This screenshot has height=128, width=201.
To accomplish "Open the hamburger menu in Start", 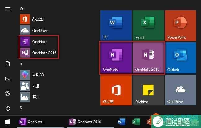I will pos(8,9).
